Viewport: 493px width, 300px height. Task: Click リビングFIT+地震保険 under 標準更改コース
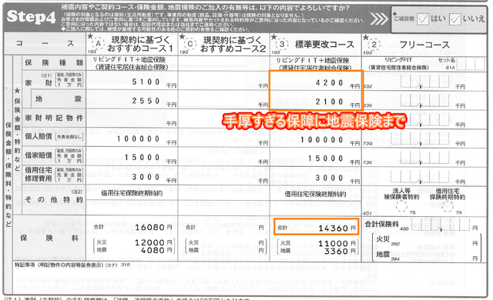312,60
